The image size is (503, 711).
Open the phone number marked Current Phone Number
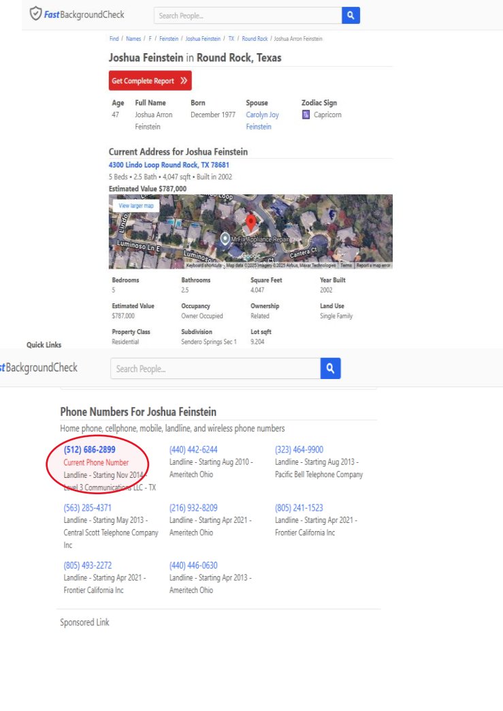click(89, 449)
